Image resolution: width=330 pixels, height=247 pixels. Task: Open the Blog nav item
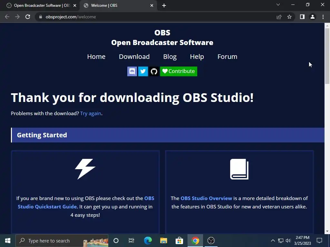click(170, 57)
